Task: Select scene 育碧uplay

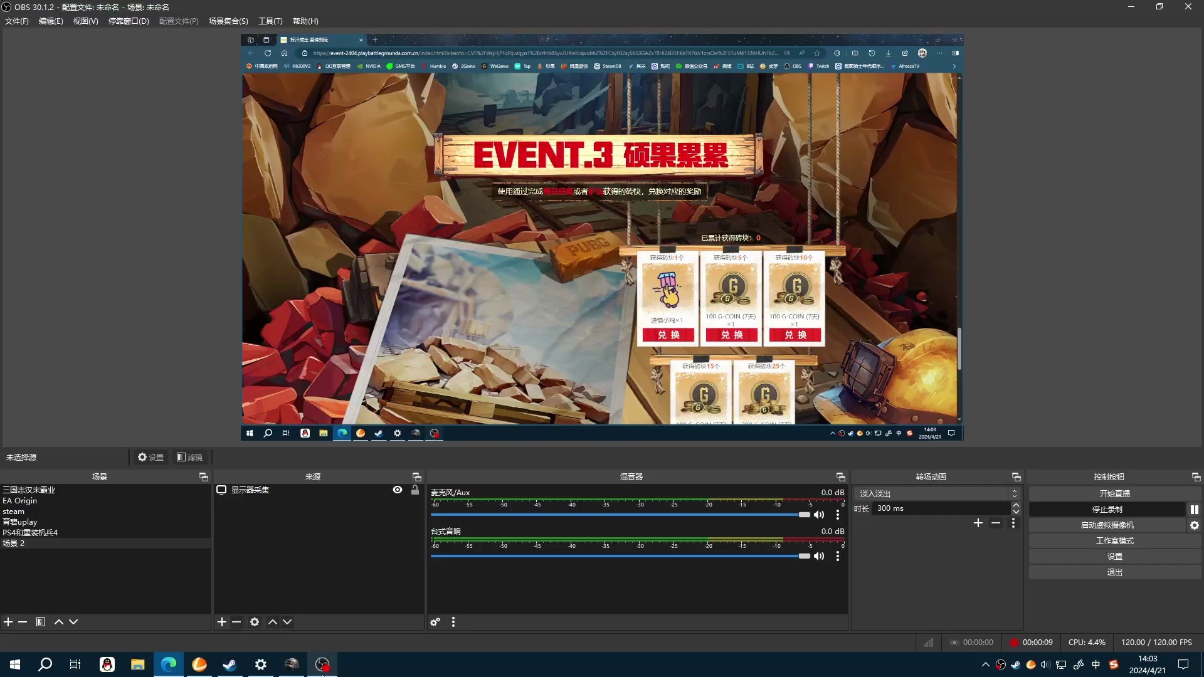Action: [105, 522]
